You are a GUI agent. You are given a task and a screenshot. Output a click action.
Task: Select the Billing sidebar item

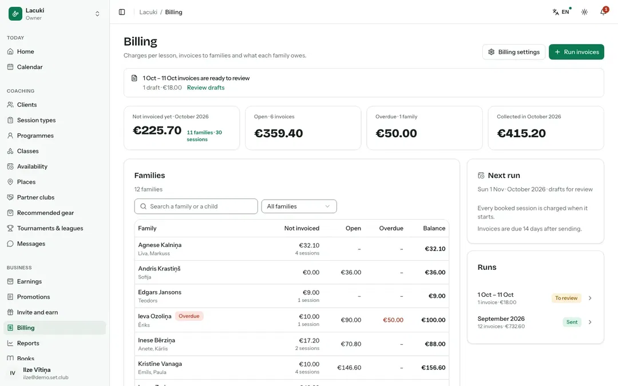coord(55,328)
